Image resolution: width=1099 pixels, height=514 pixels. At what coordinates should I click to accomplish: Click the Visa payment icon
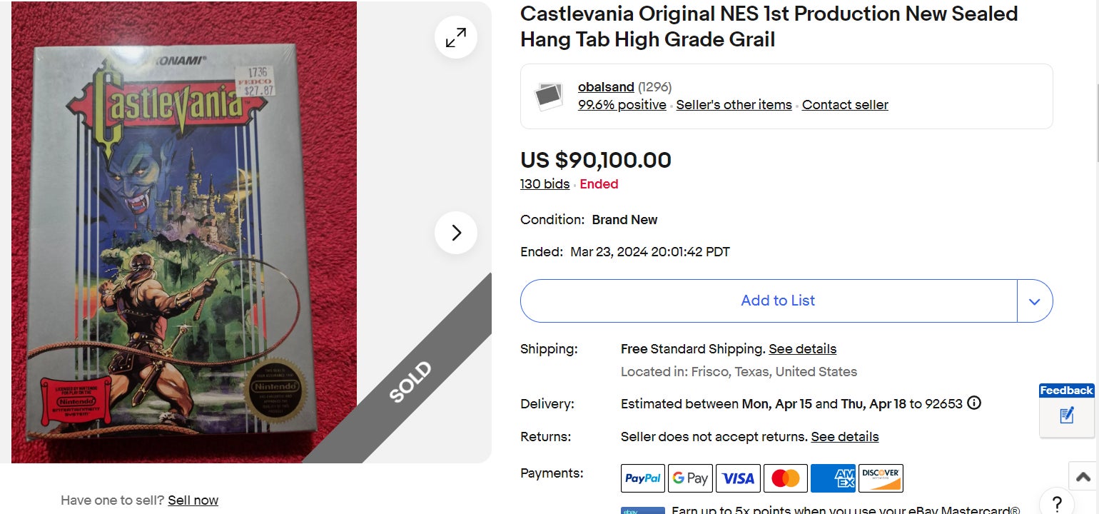pos(738,478)
